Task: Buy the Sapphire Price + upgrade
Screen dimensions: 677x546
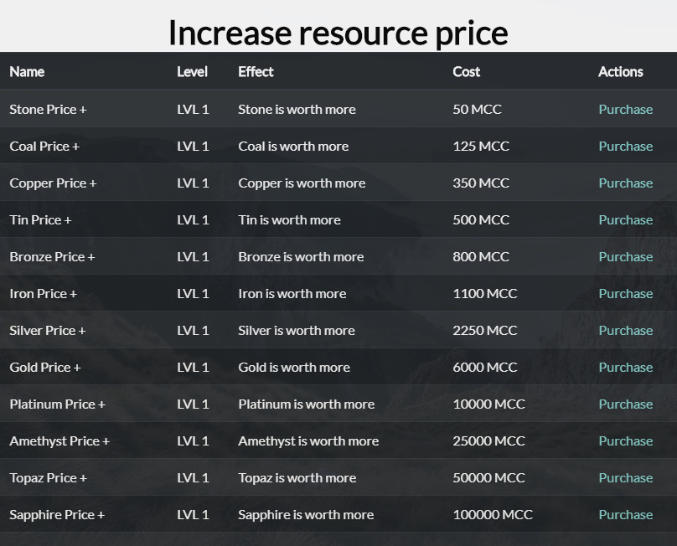Action: point(626,514)
